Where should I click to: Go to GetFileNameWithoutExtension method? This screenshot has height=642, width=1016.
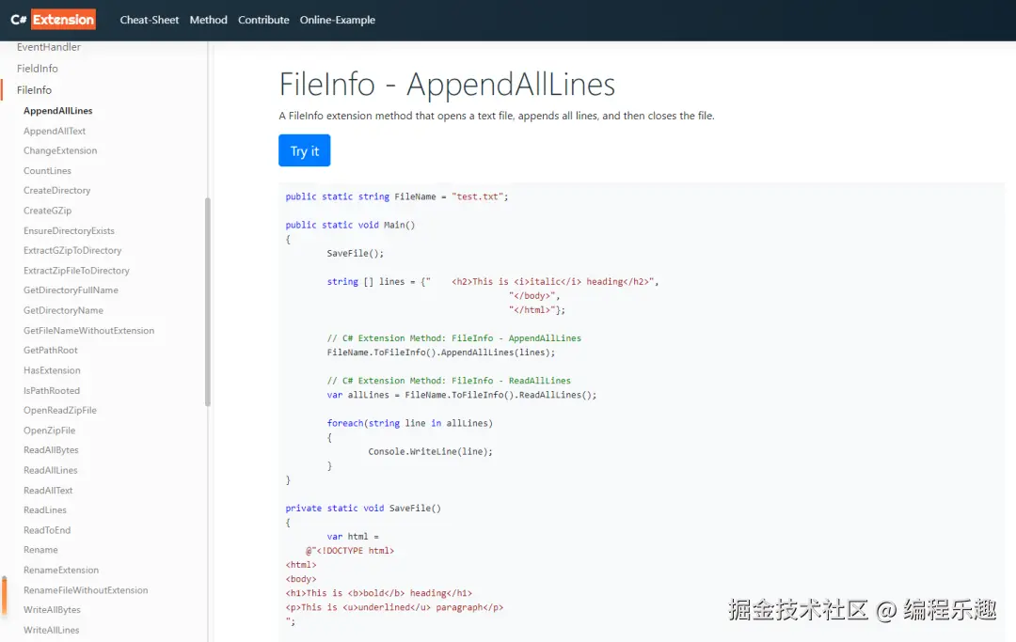coord(88,330)
